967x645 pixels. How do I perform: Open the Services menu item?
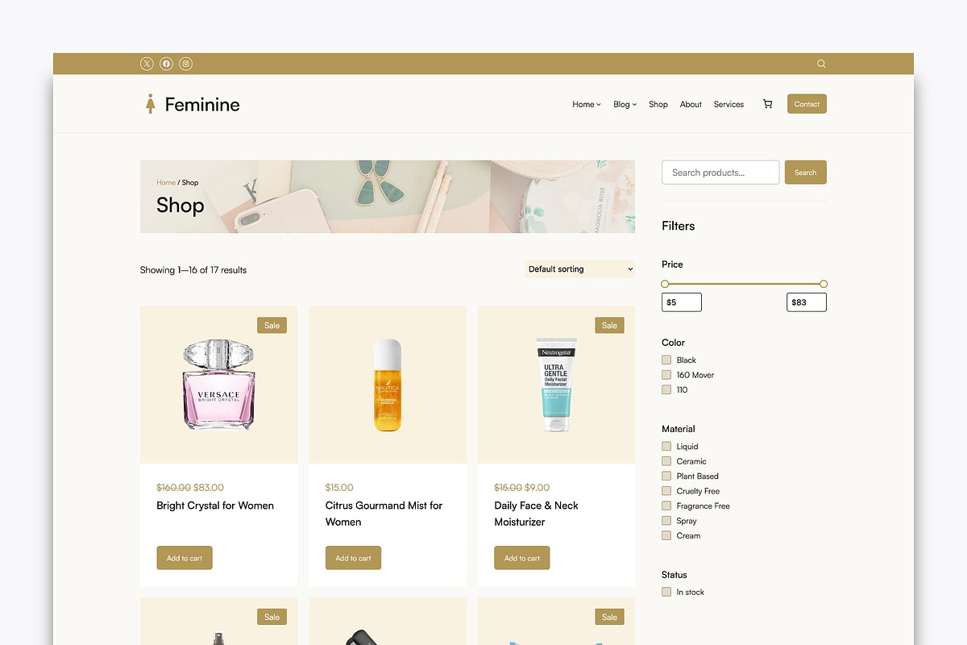[728, 104]
